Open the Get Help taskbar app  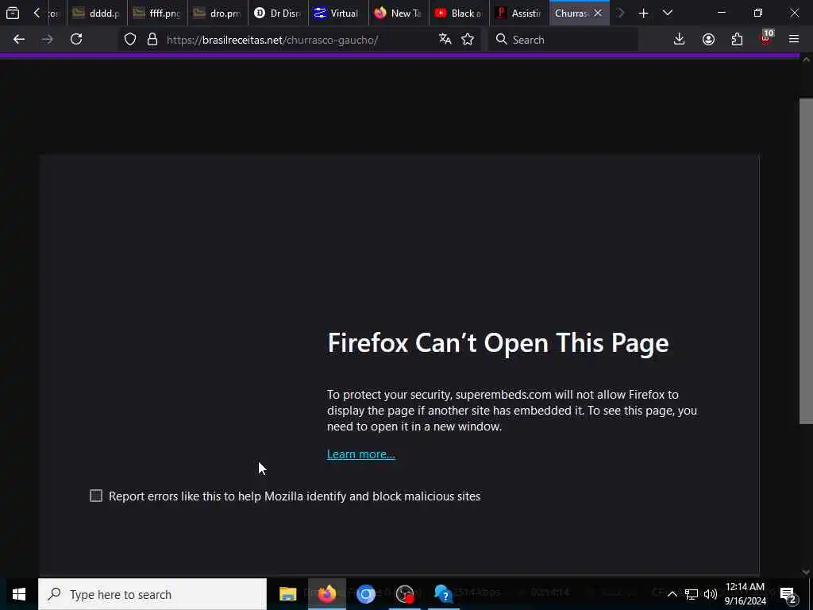(x=443, y=594)
